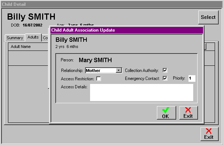This screenshot has width=223, height=145.
Task: Click the green checkmark OK icon
Action: tap(166, 110)
